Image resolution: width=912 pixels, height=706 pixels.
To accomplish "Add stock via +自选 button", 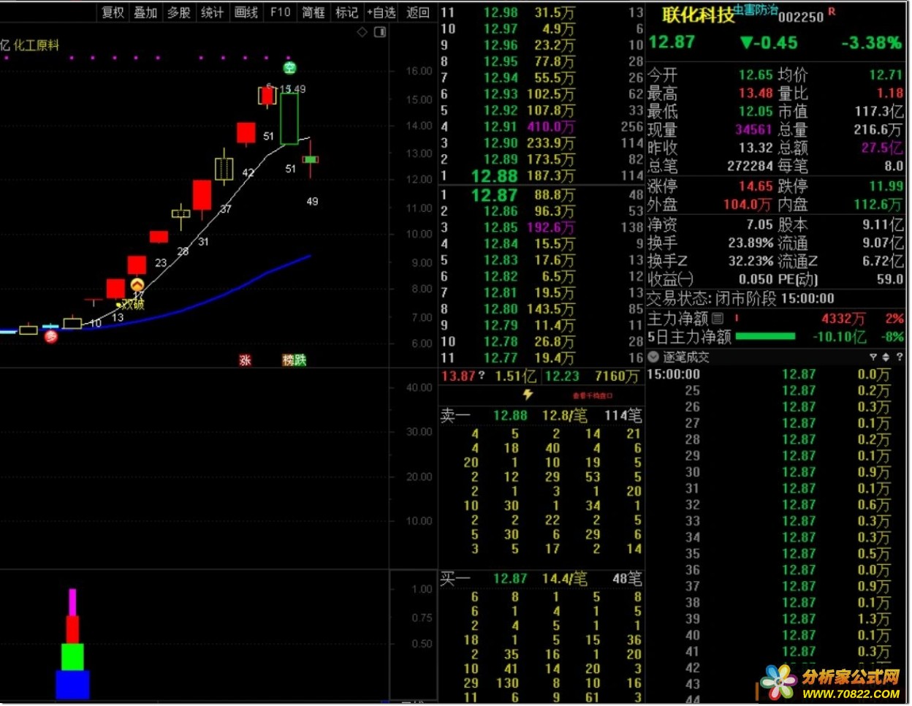I will point(381,12).
